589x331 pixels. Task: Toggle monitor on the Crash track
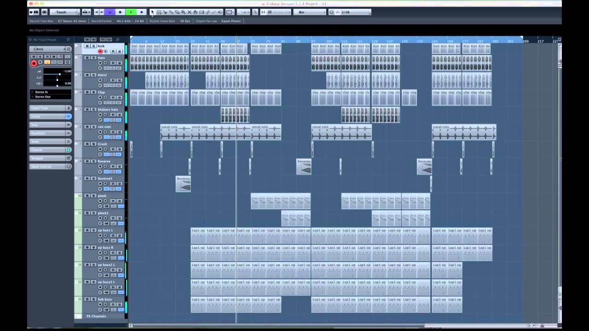[x=105, y=149]
